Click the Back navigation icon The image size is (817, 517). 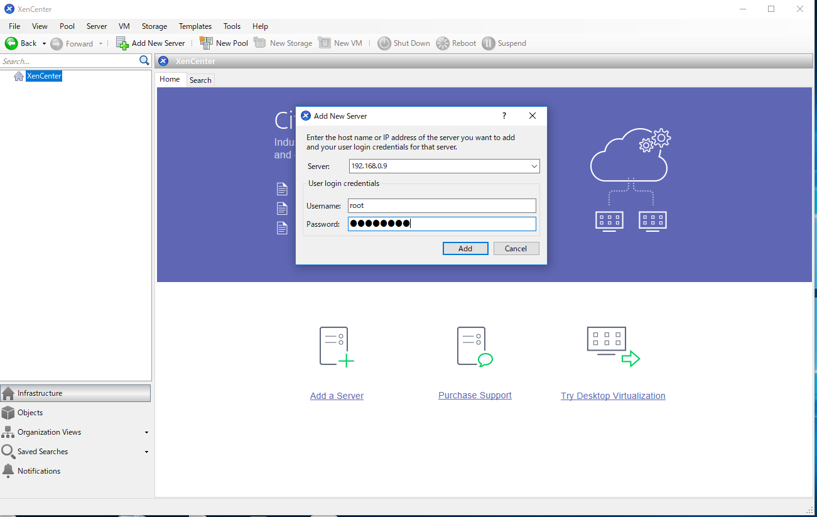point(11,43)
